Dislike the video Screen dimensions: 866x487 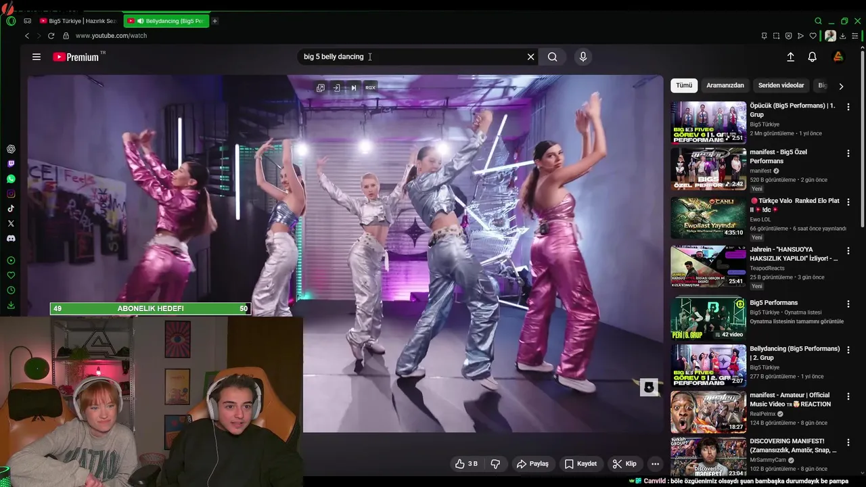[x=495, y=464]
